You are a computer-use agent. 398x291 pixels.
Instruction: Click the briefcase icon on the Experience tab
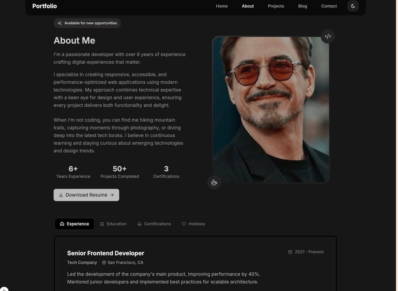coord(62,224)
